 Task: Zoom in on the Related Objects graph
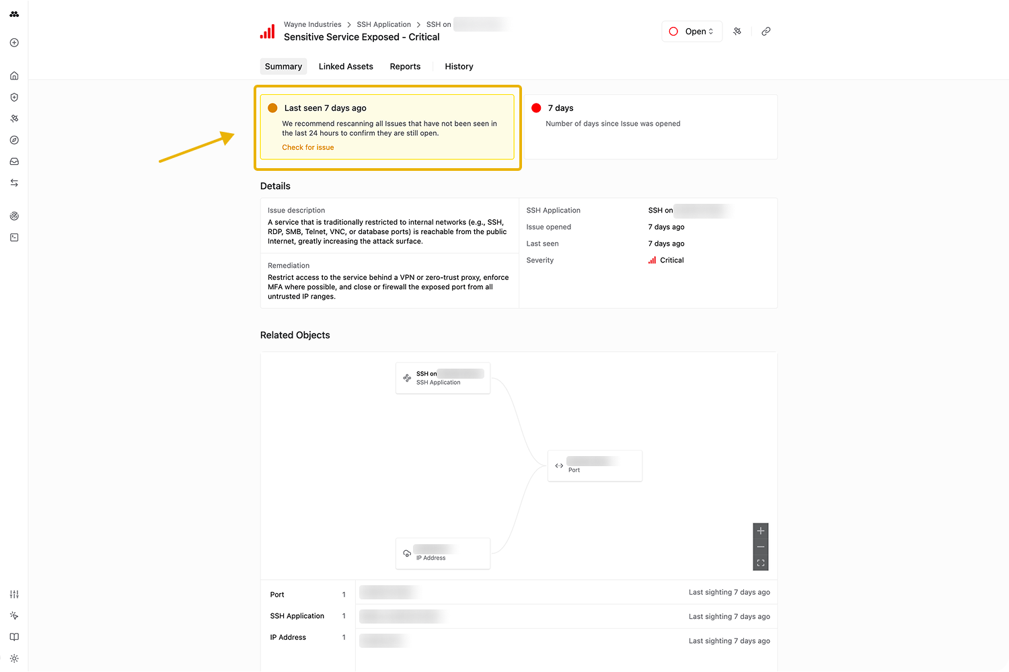coord(761,531)
